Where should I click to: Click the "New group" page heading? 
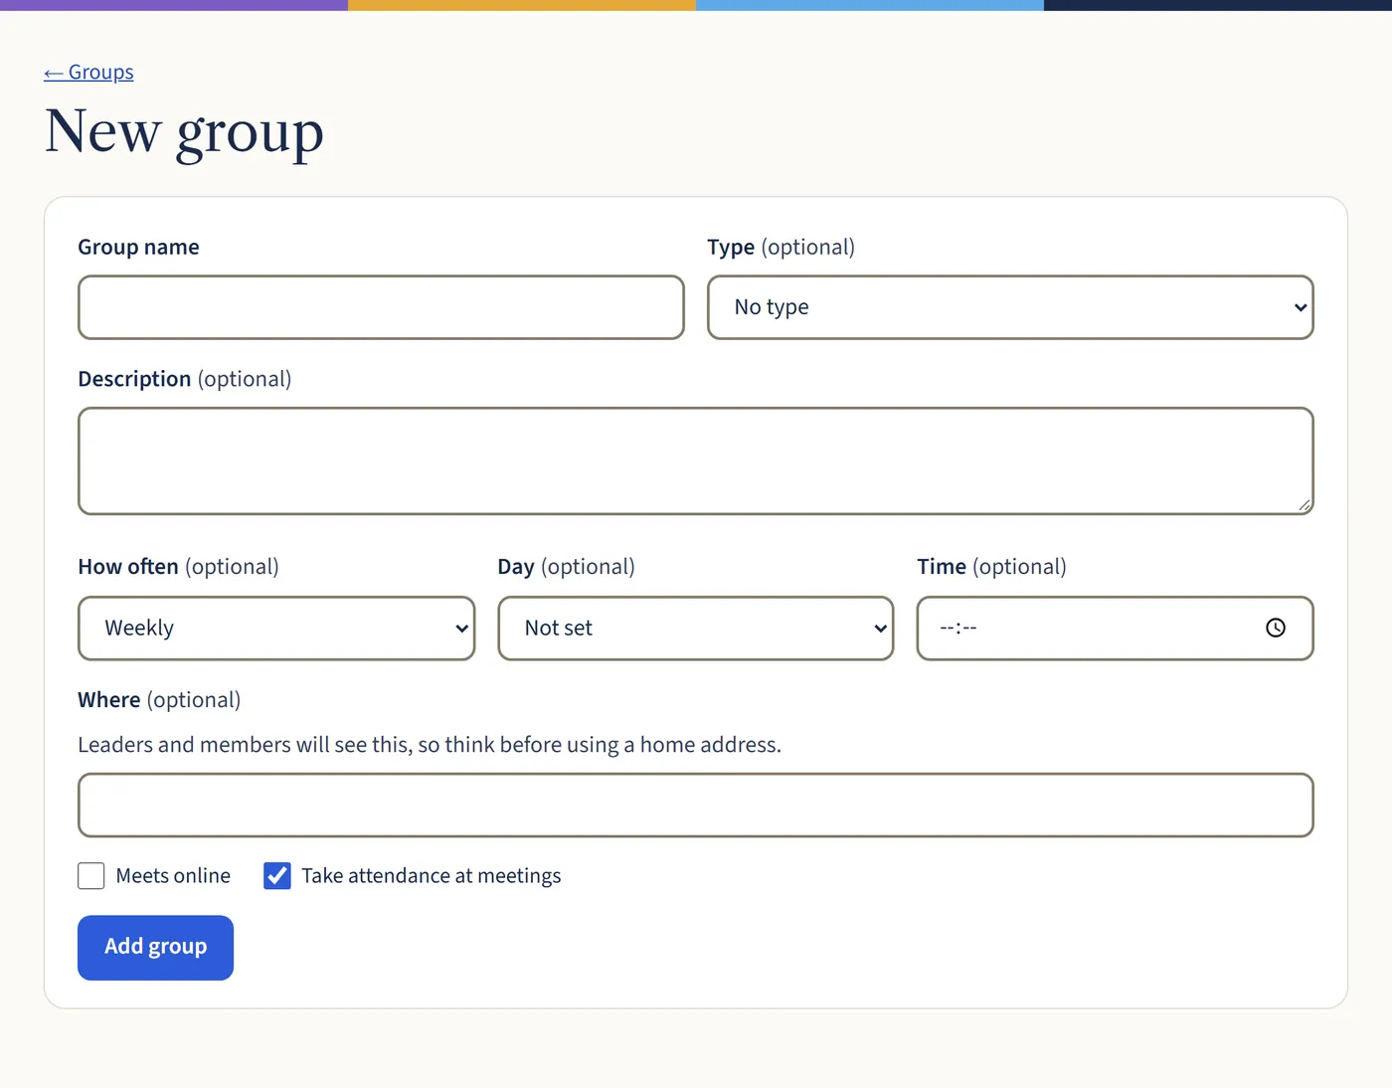click(x=185, y=132)
